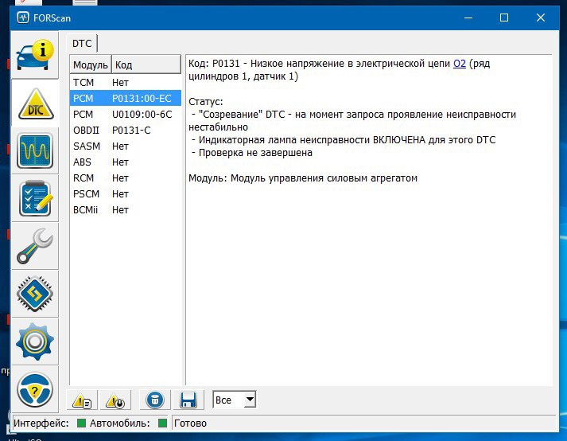Select the RCM row
The image size is (567, 441).
[126, 178]
